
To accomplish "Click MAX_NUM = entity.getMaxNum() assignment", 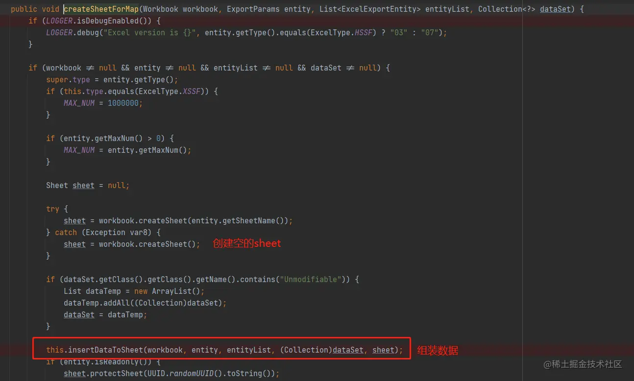I will pos(127,150).
